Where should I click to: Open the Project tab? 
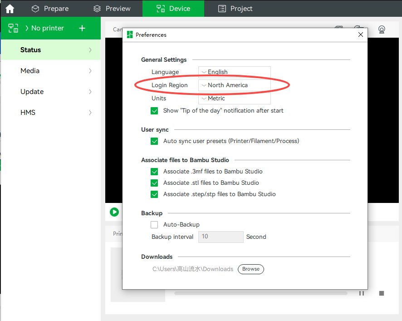(235, 9)
